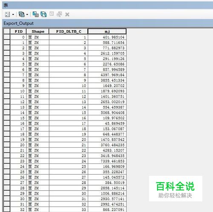Click mj cell 1401.360751
This screenshot has height=212, width=213.
(107, 97)
